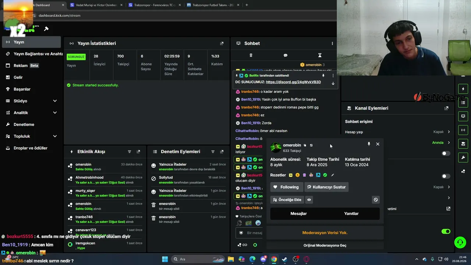
Task: Open the Yayın sidebar menu item
Action: point(31,42)
